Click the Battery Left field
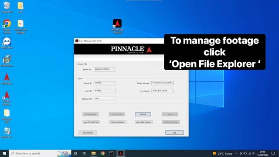This screenshot has height=157, width=279. click(105, 99)
